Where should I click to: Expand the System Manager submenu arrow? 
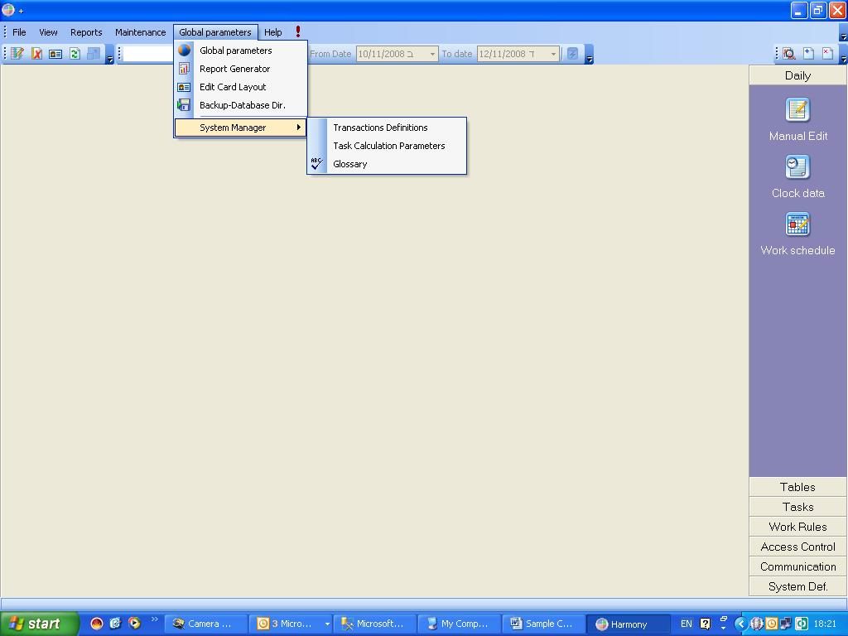coord(298,128)
